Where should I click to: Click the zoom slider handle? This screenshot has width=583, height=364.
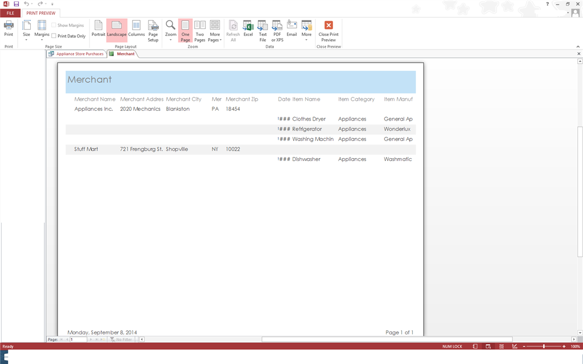(x=544, y=346)
